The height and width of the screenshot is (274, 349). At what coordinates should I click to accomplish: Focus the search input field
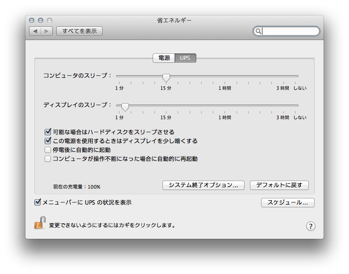coord(286,31)
